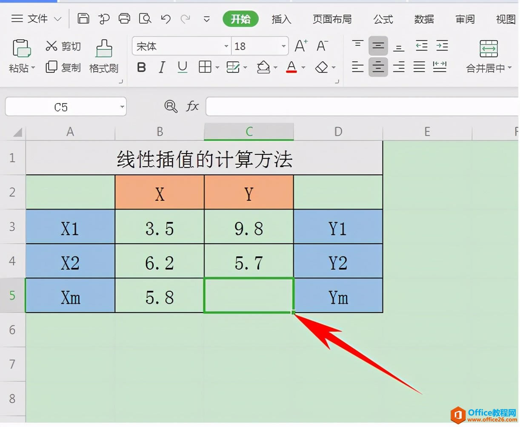Click the cell style icon
The width and height of the screenshot is (520, 427).
point(233,67)
